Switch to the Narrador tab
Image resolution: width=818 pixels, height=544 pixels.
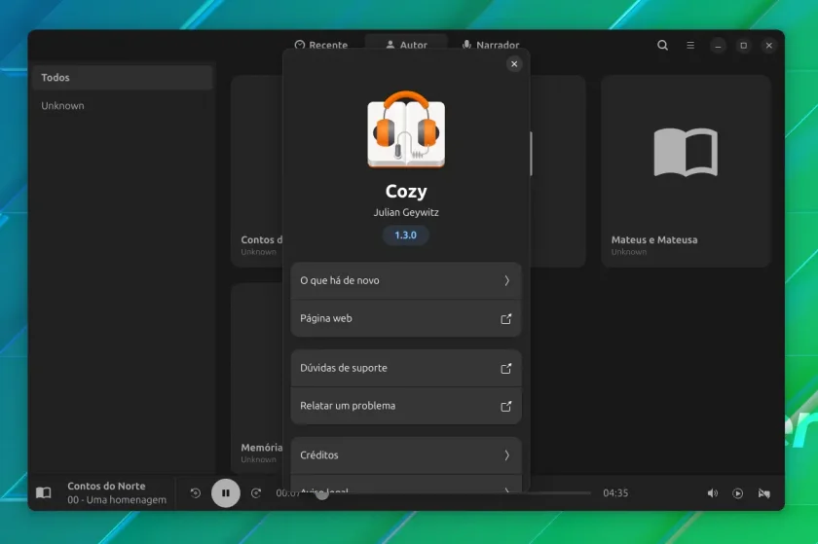pos(491,45)
